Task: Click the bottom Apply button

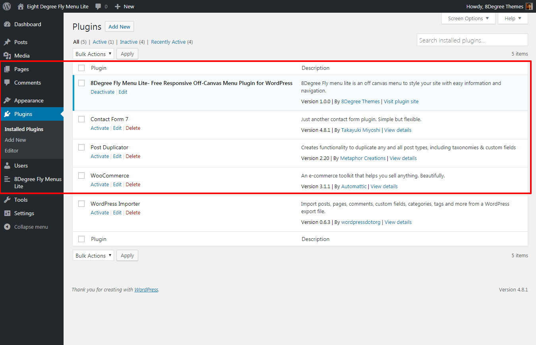Action: tap(127, 256)
